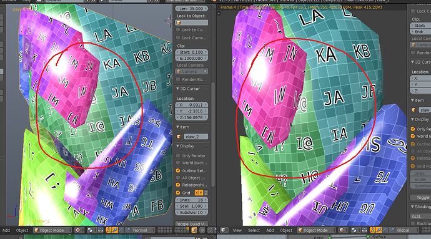The height and width of the screenshot is (239, 431).
Task: Toggle the X axis grid button
Action: [x=197, y=193]
